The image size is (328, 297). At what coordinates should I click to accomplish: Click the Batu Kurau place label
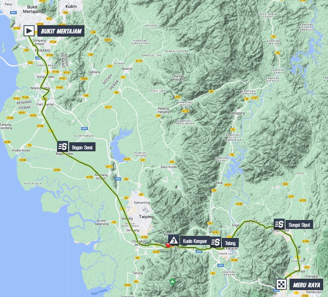point(169,167)
